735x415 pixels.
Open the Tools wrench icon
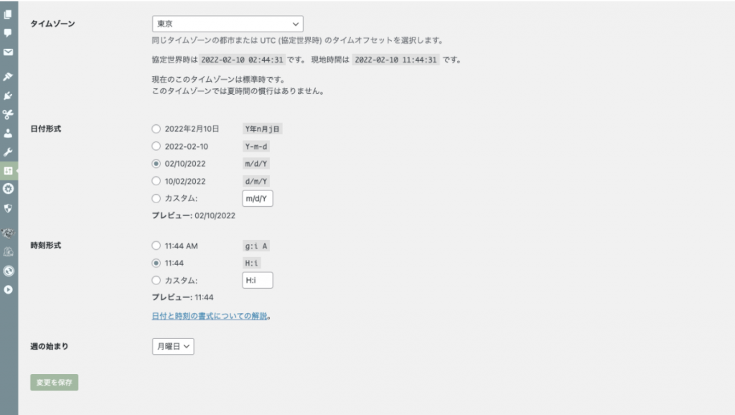pyautogui.click(x=8, y=152)
